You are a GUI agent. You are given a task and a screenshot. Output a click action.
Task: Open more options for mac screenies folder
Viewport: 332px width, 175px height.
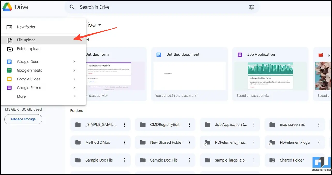319,125
